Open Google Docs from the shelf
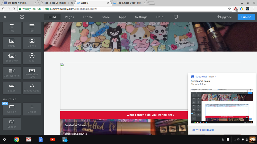The height and width of the screenshot is (144, 257). pyautogui.click(x=40, y=139)
